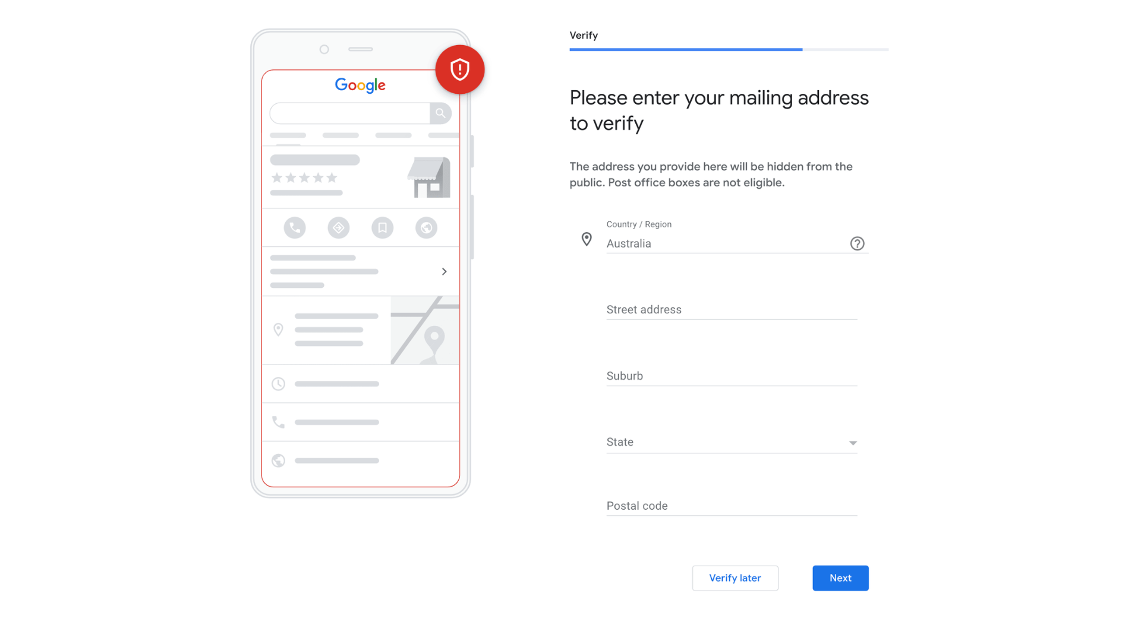Select the Verify tab at top

point(583,35)
